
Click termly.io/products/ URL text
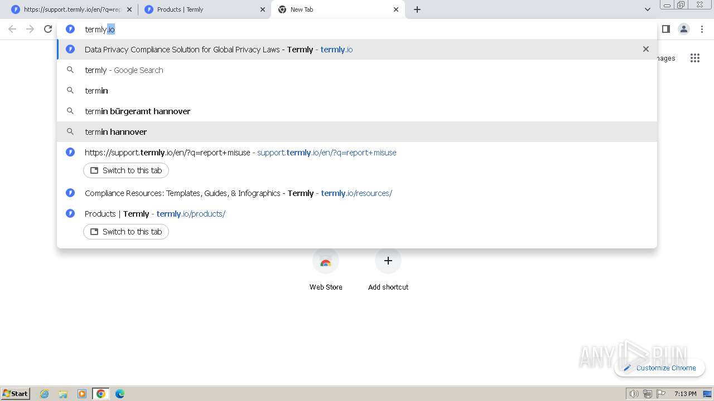[191, 214]
